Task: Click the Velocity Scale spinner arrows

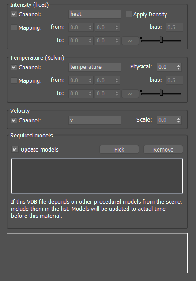Action: point(178,120)
